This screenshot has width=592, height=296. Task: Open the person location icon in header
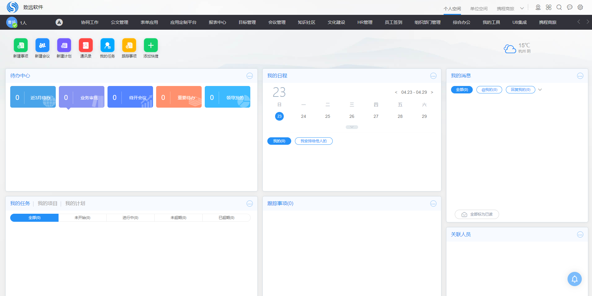tap(538, 7)
